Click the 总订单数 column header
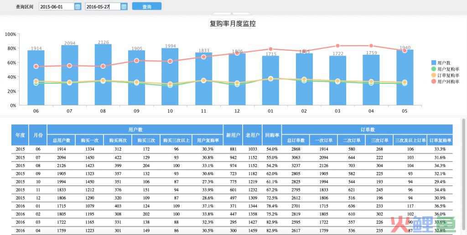Image resolution: width=467 pixels, height=235 pixels. (296, 140)
